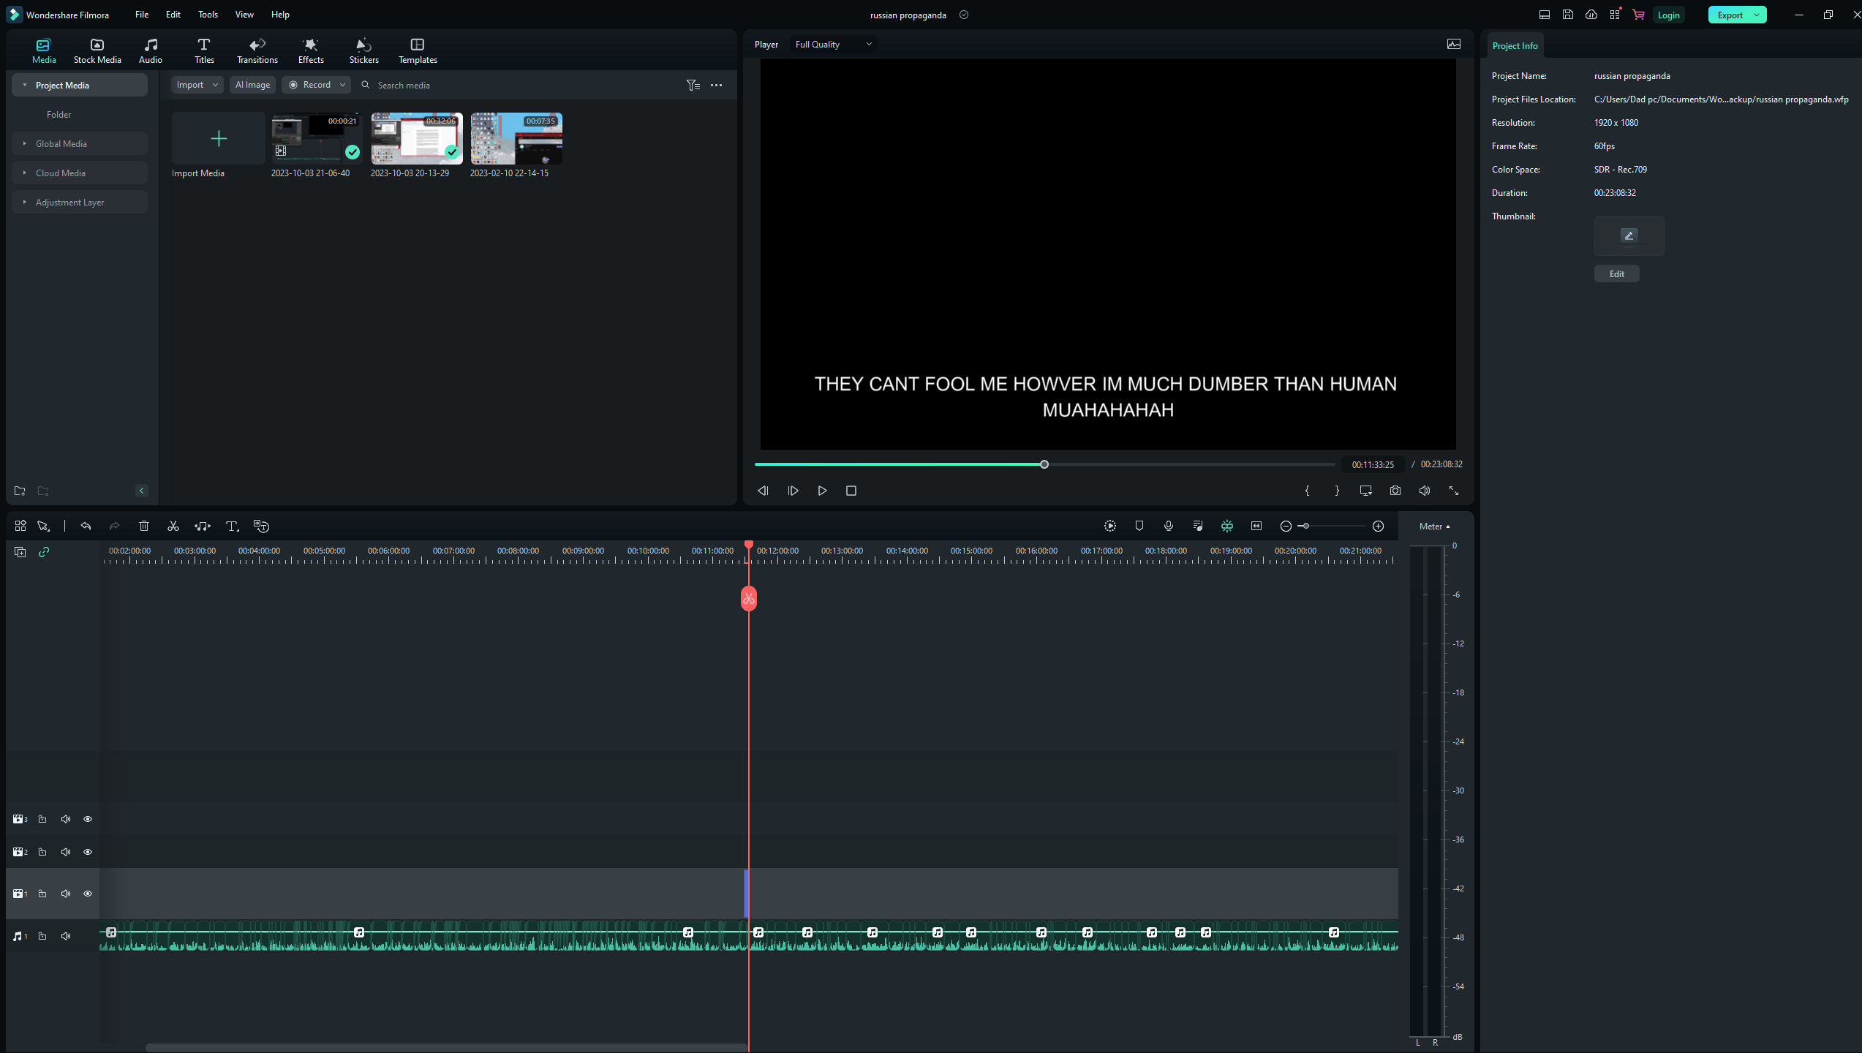The image size is (1862, 1053).
Task: Add a marker to the timeline
Action: (x=1139, y=526)
